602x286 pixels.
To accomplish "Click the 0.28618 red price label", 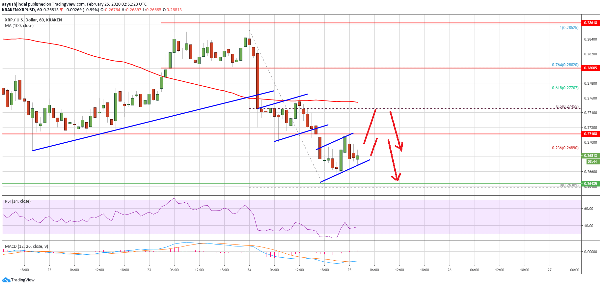I will (590, 23).
